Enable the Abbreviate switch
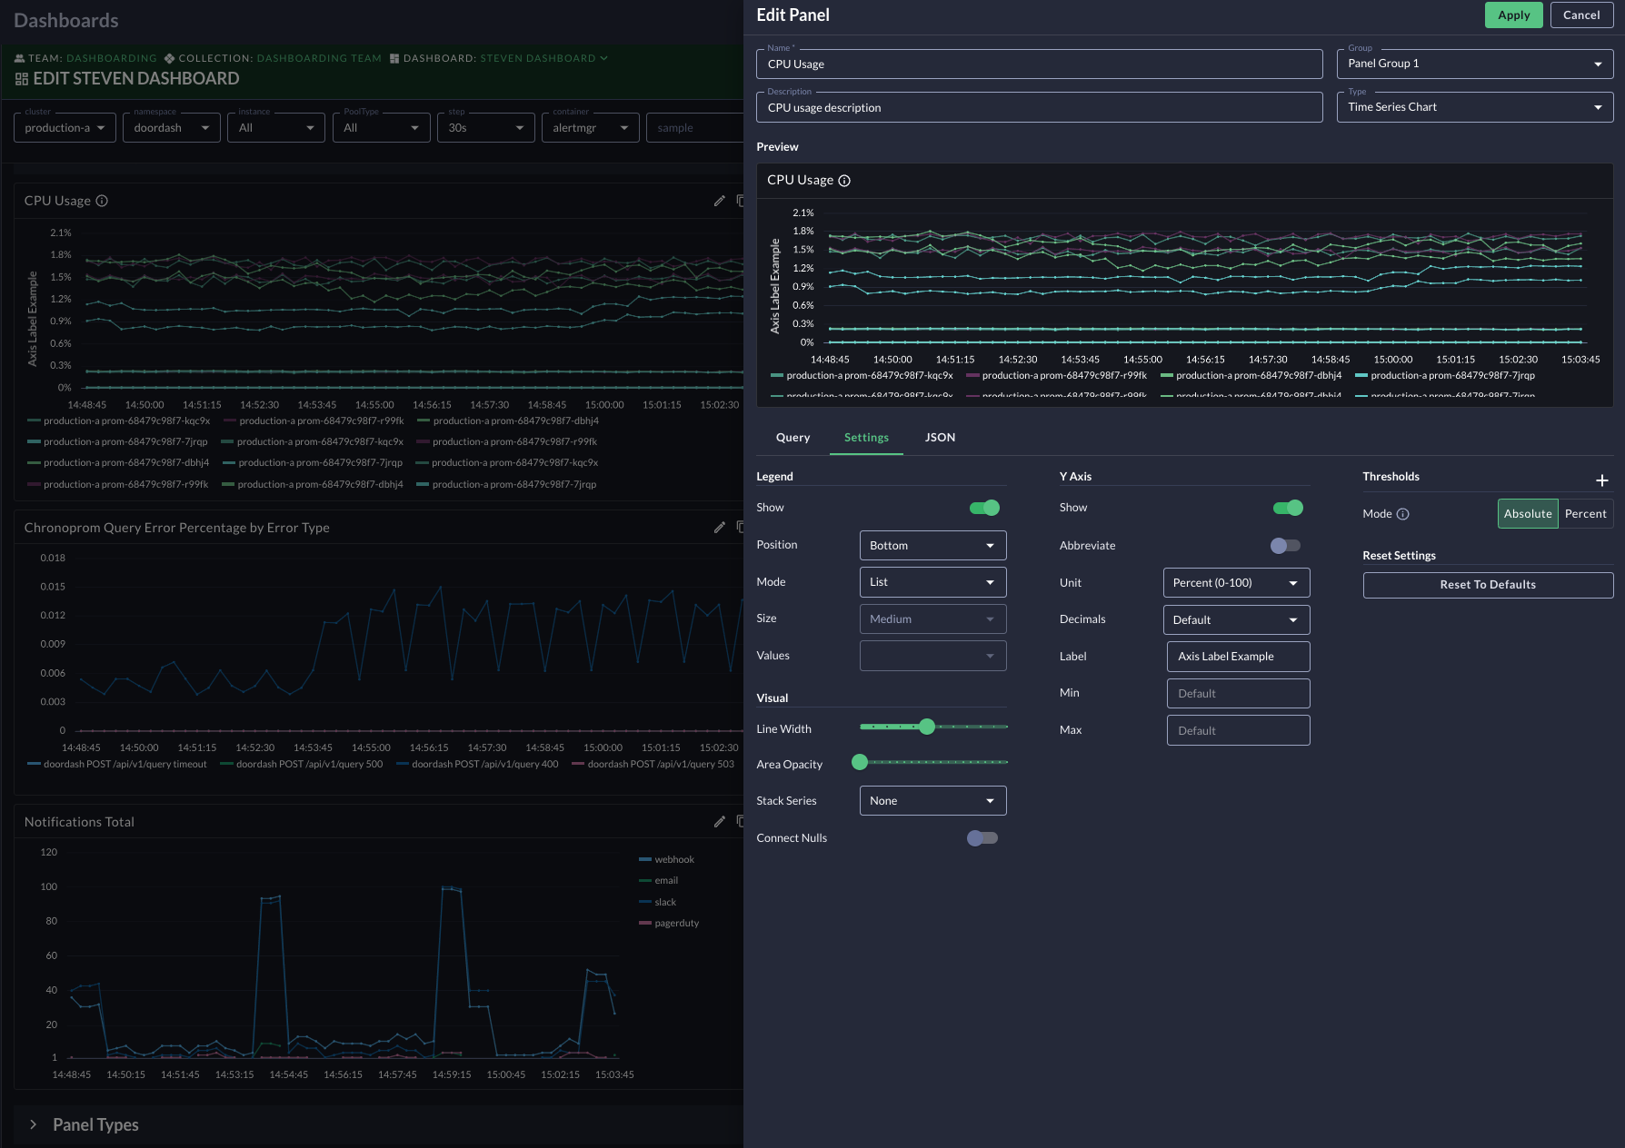This screenshot has height=1148, width=1625. click(x=1285, y=546)
